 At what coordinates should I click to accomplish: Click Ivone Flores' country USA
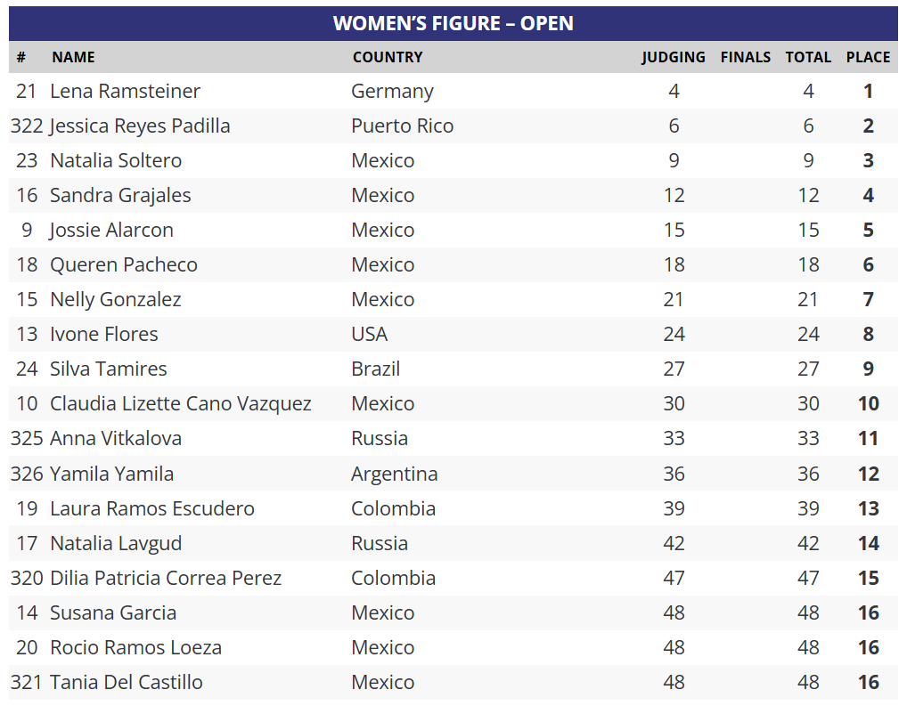(369, 334)
